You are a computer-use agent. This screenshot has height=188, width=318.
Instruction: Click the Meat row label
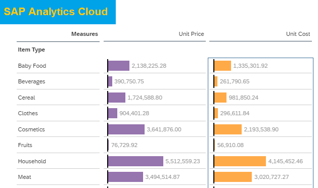(x=25, y=177)
